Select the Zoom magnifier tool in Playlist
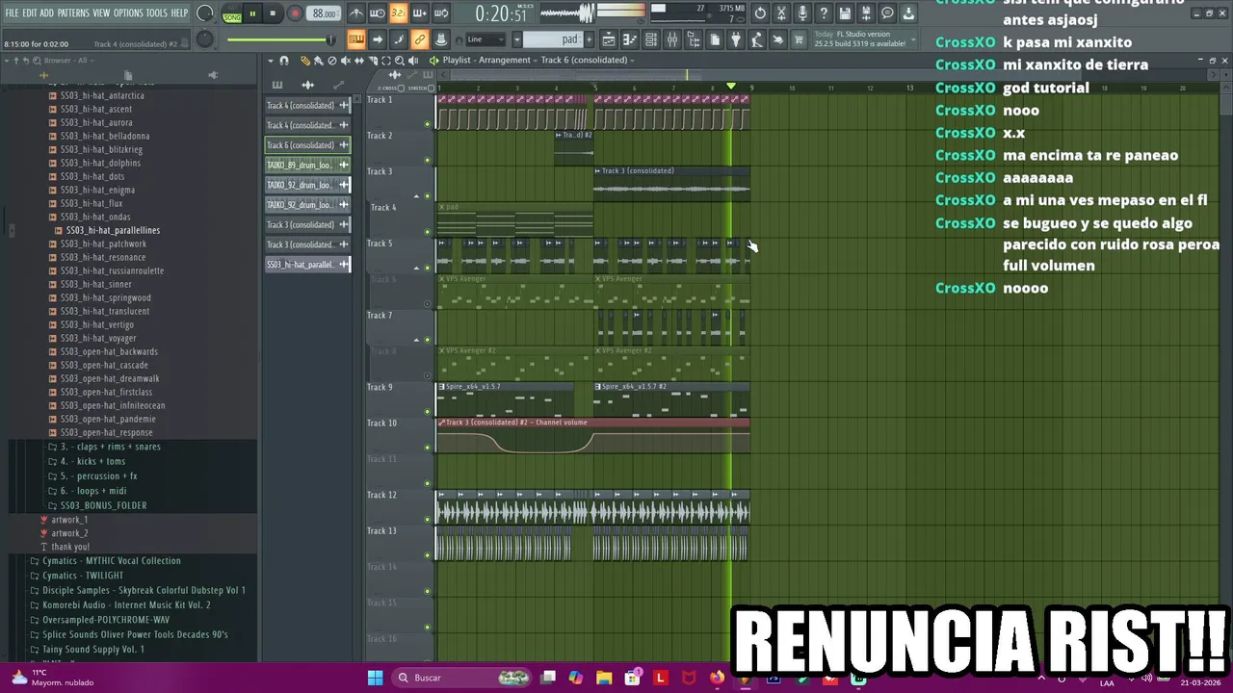The image size is (1233, 693). pos(400,61)
